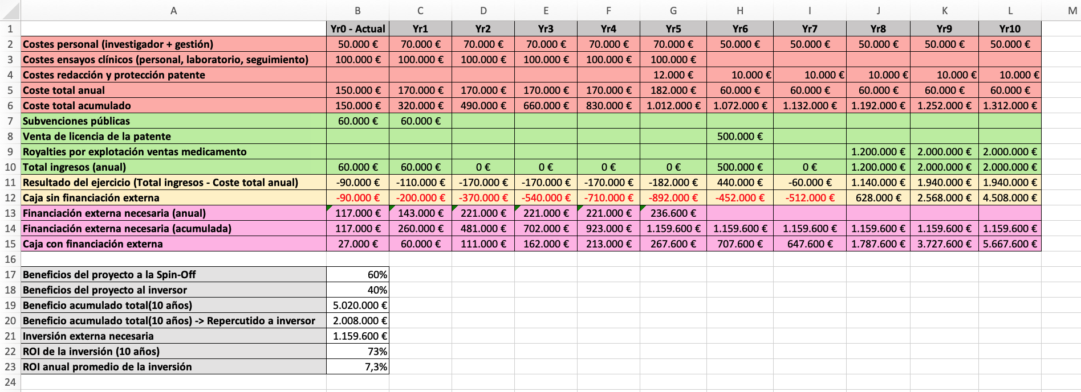Screen dimensions: 1081x392
Task: Select row 16 header
Action: coord(10,259)
